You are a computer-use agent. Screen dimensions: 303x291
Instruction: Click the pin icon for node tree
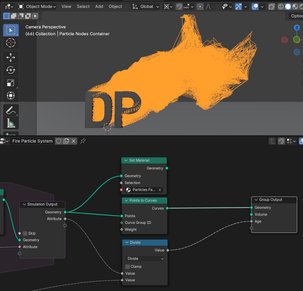[83, 141]
